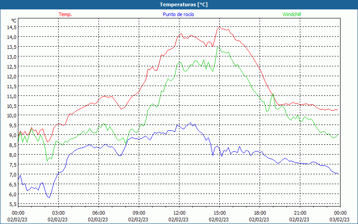Click the '06:00' time label
The width and height of the screenshot is (358, 224).
[98, 213]
